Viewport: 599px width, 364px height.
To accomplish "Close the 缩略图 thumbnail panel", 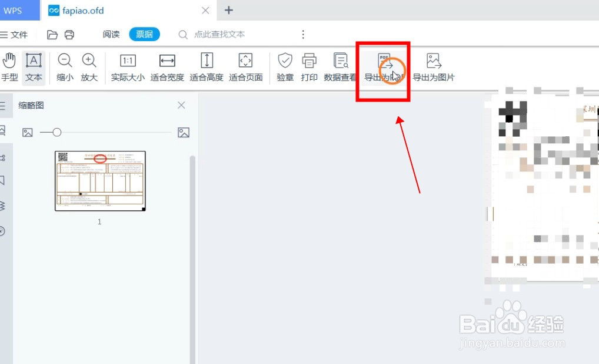I will tap(181, 105).
